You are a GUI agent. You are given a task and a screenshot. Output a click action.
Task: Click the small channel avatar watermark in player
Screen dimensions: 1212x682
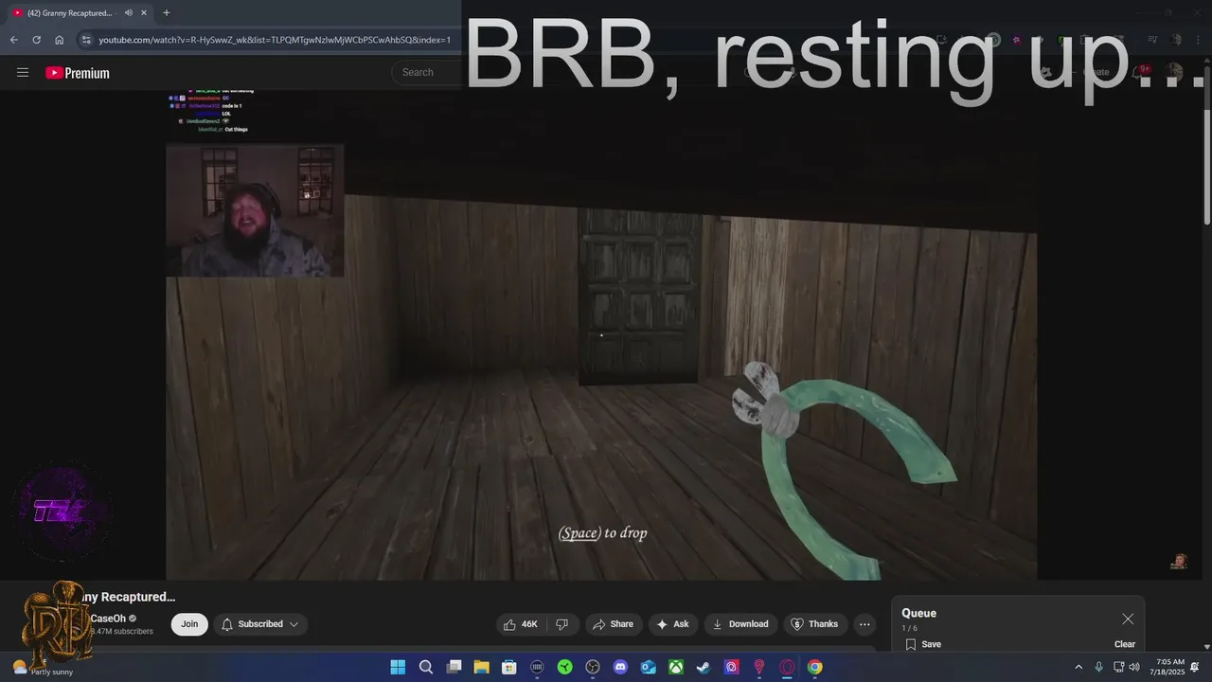[x=1179, y=562]
